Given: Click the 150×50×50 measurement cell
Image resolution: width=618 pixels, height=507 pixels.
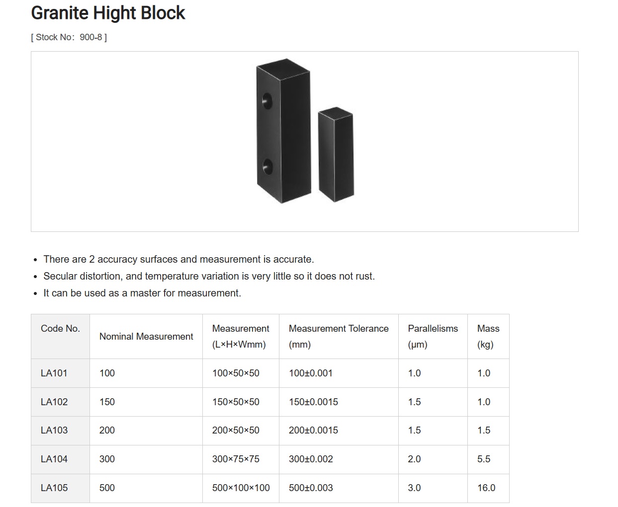Looking at the screenshot, I should (241, 402).
